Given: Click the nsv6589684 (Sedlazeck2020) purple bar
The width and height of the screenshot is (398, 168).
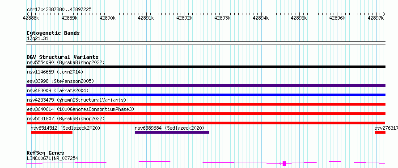Looking at the screenshot, I should pos(172,132).
